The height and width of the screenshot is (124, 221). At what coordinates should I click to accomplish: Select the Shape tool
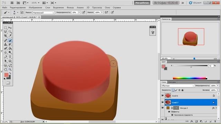10,61
